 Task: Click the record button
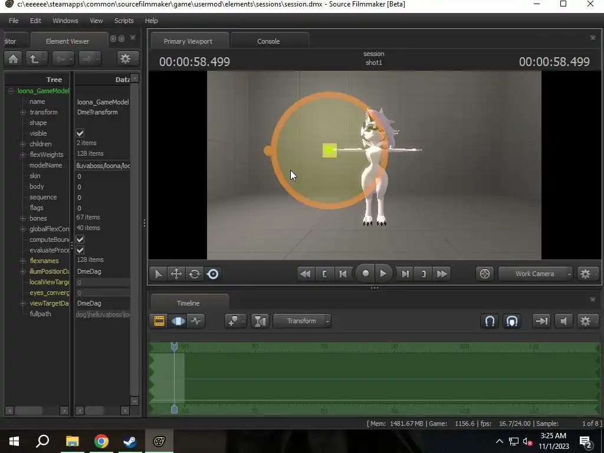[x=365, y=274]
